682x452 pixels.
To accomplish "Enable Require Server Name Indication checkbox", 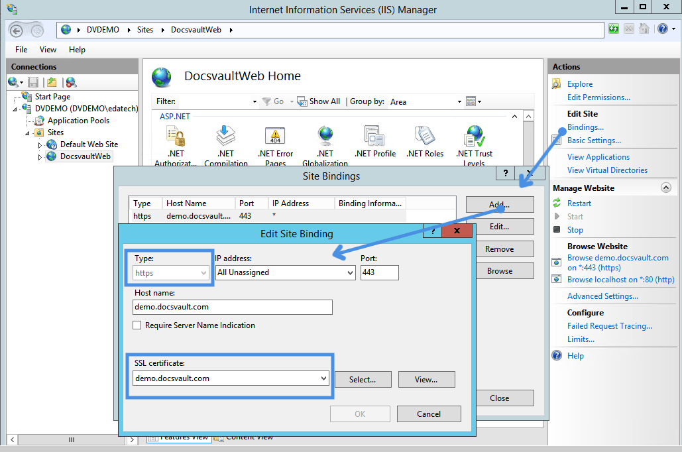I will 137,325.
